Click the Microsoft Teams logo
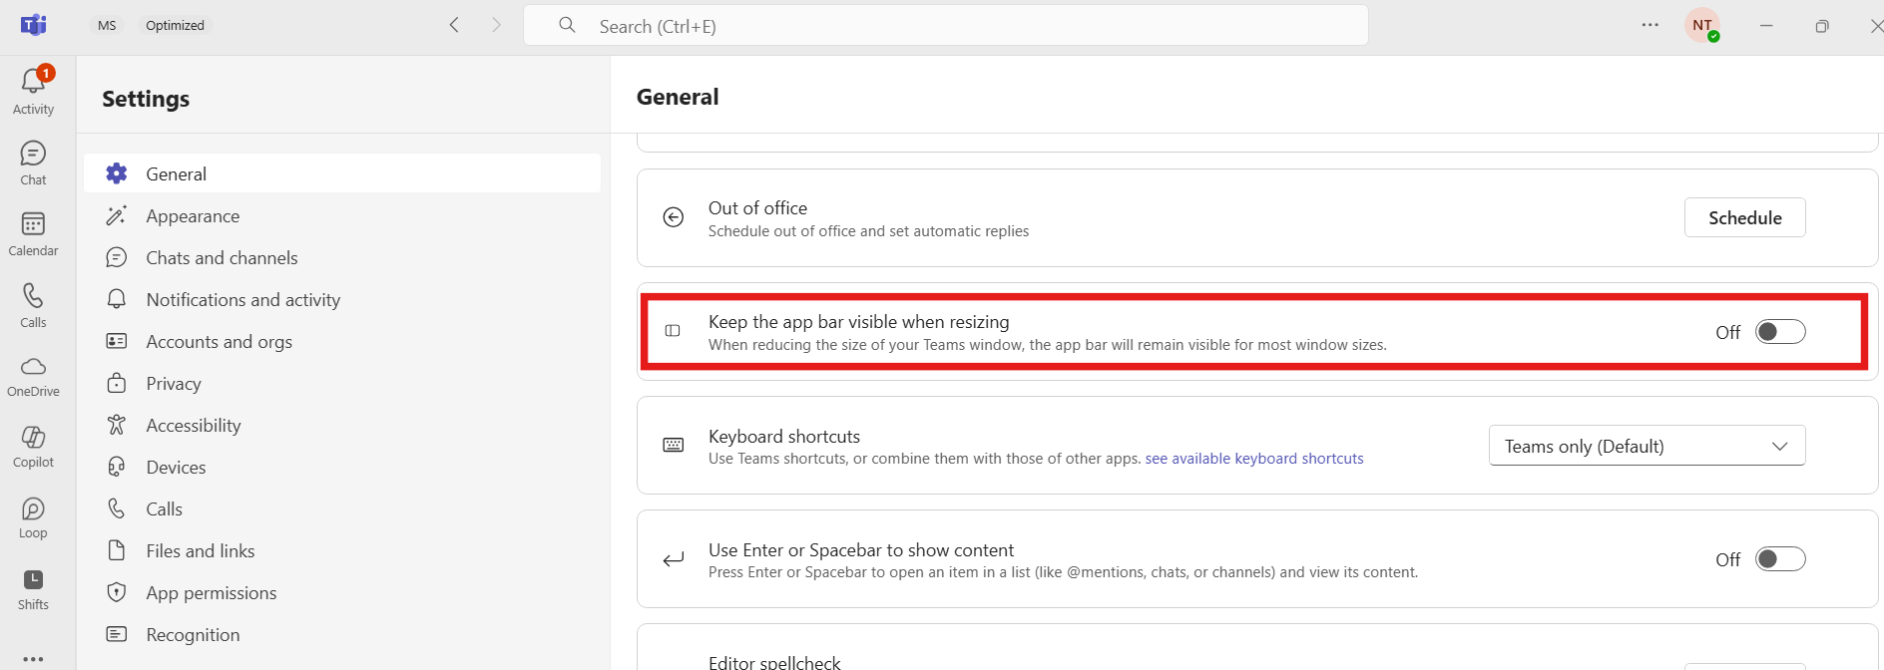The image size is (1884, 670). (34, 25)
